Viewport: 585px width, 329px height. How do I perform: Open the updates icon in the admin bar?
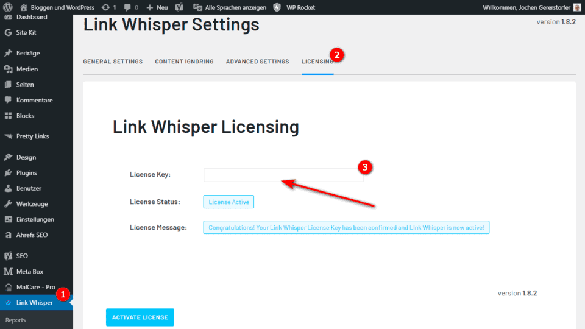click(x=105, y=7)
